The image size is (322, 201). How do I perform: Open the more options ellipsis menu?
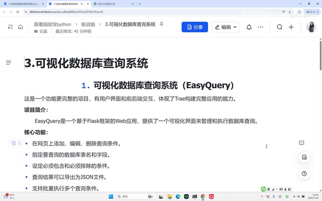pyautogui.click(x=261, y=27)
